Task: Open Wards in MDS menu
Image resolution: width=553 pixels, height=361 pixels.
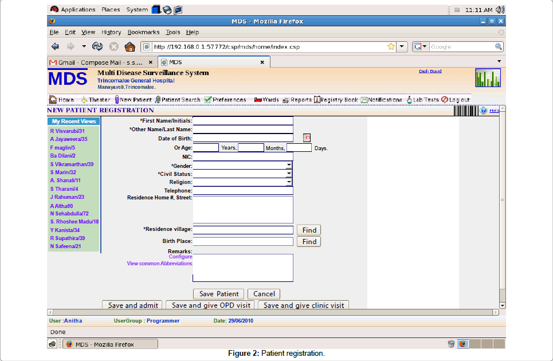Action: (266, 100)
